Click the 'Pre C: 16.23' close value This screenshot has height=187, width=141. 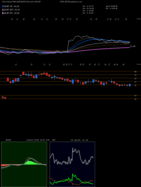point(88,13)
